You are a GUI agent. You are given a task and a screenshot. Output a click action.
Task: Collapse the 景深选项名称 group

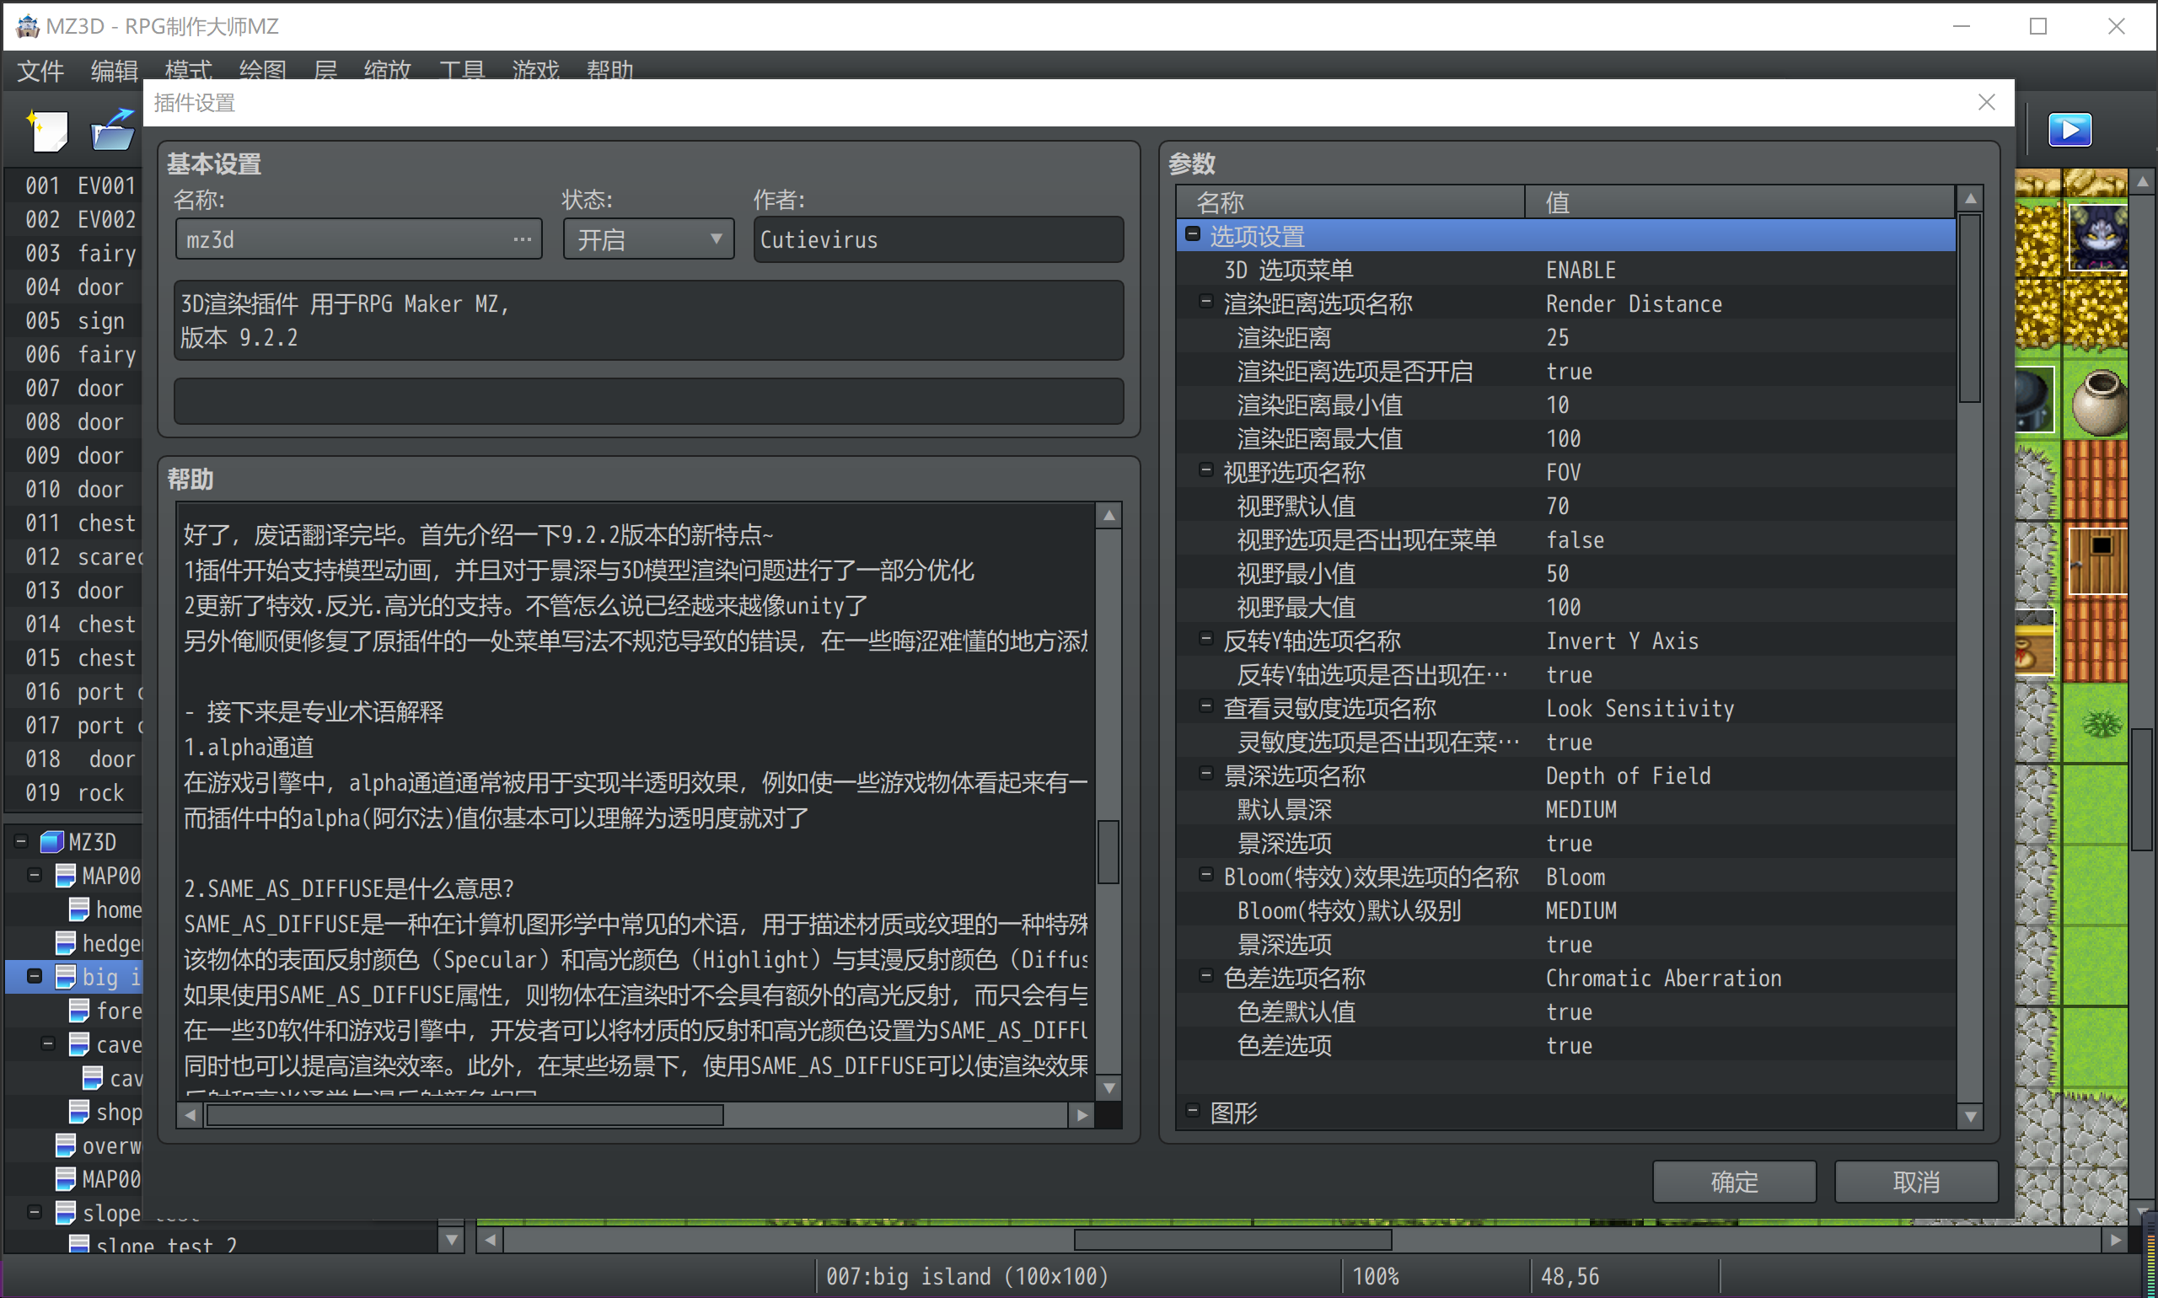[1205, 773]
